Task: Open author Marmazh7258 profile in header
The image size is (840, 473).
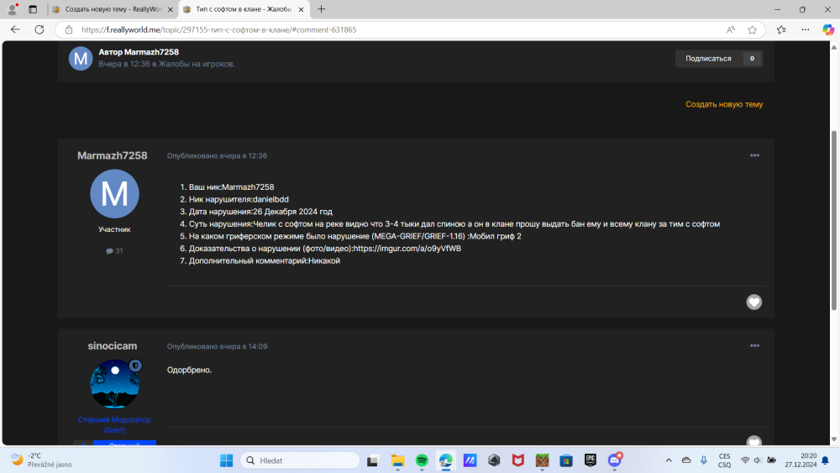Action: point(151,52)
